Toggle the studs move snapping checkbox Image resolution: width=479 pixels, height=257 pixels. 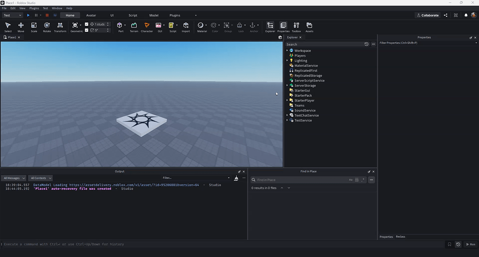[x=87, y=24]
